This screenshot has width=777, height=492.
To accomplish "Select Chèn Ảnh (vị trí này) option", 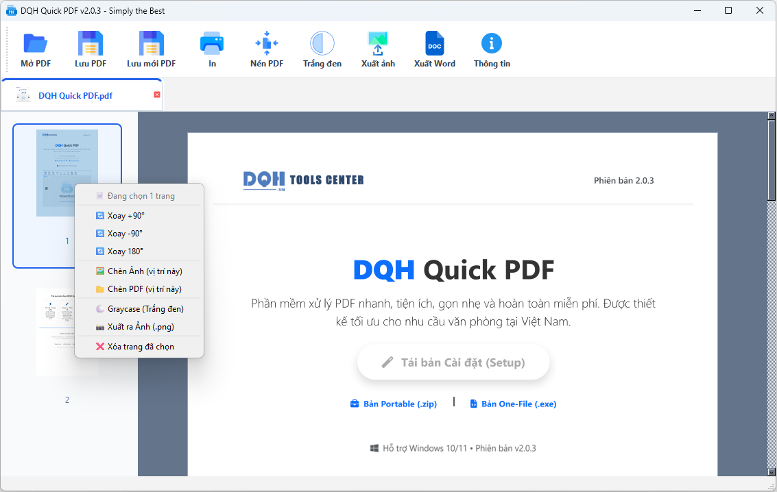I will point(144,271).
